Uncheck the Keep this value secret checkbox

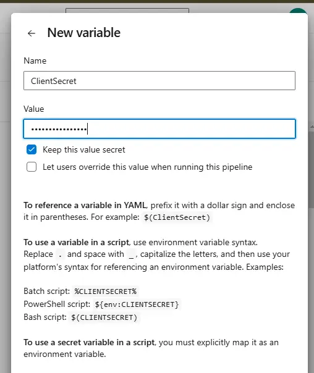click(32, 149)
